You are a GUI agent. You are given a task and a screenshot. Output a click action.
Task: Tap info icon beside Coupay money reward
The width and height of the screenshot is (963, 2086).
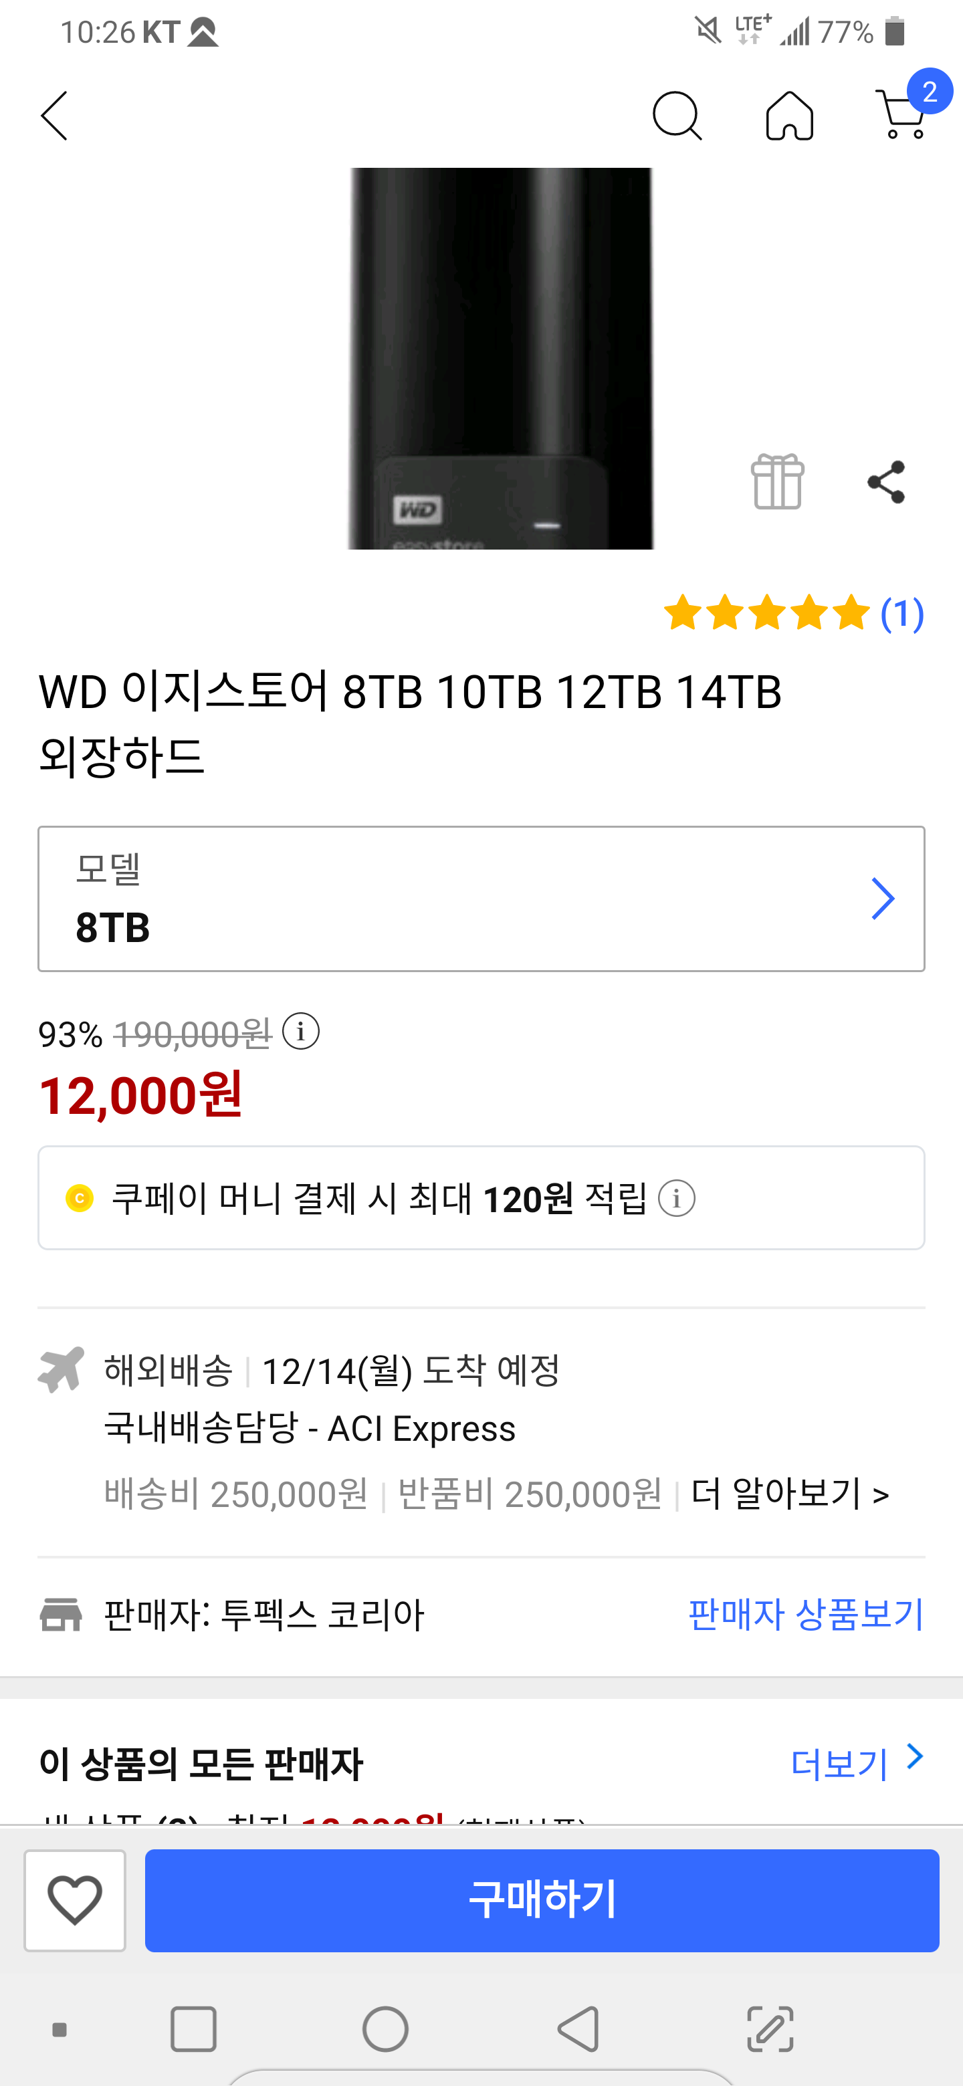(676, 1197)
